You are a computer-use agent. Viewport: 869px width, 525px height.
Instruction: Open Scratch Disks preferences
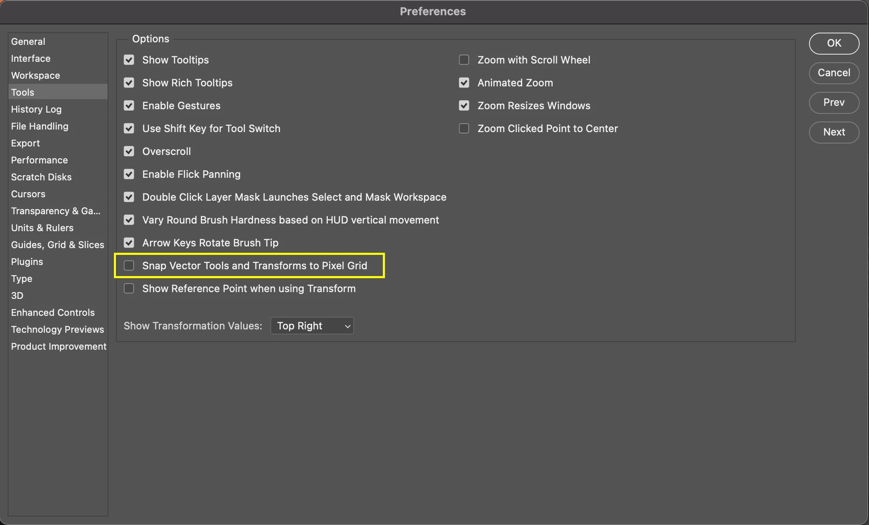click(x=41, y=177)
